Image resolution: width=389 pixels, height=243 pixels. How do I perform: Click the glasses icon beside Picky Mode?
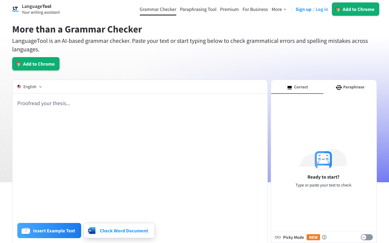277,237
